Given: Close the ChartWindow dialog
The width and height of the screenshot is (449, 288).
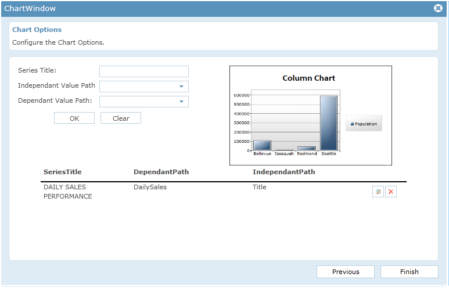Looking at the screenshot, I should [439, 9].
